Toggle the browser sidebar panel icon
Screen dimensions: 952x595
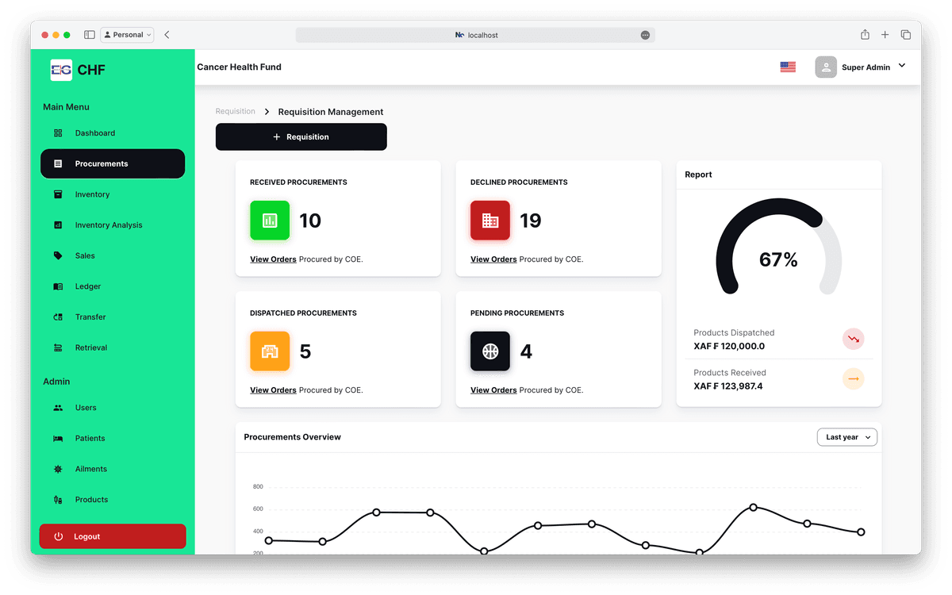tap(90, 35)
